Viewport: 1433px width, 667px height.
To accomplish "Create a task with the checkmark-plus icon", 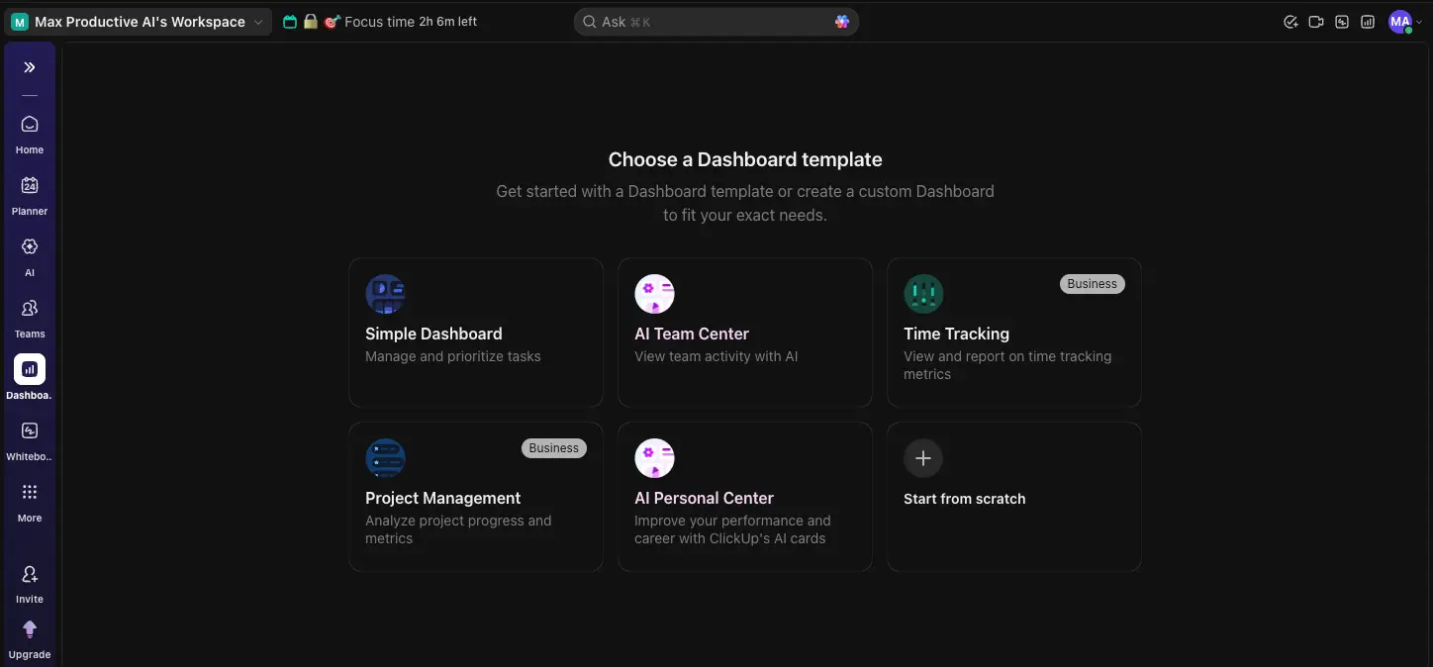I will pyautogui.click(x=1290, y=21).
